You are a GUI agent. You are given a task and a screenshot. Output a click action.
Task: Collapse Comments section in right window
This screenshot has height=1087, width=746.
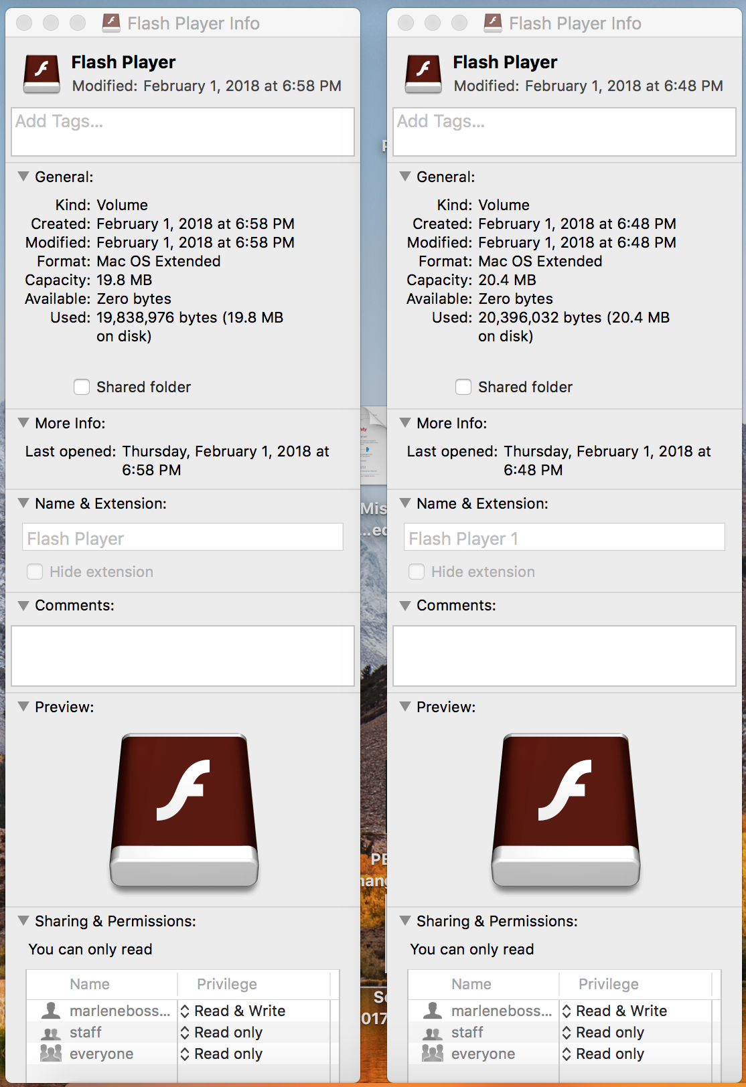click(405, 605)
